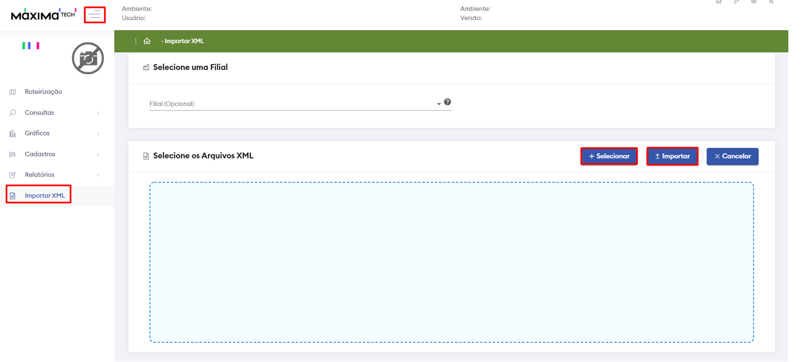Click the breadcrumb home icon
803x362 pixels.
coord(147,41)
